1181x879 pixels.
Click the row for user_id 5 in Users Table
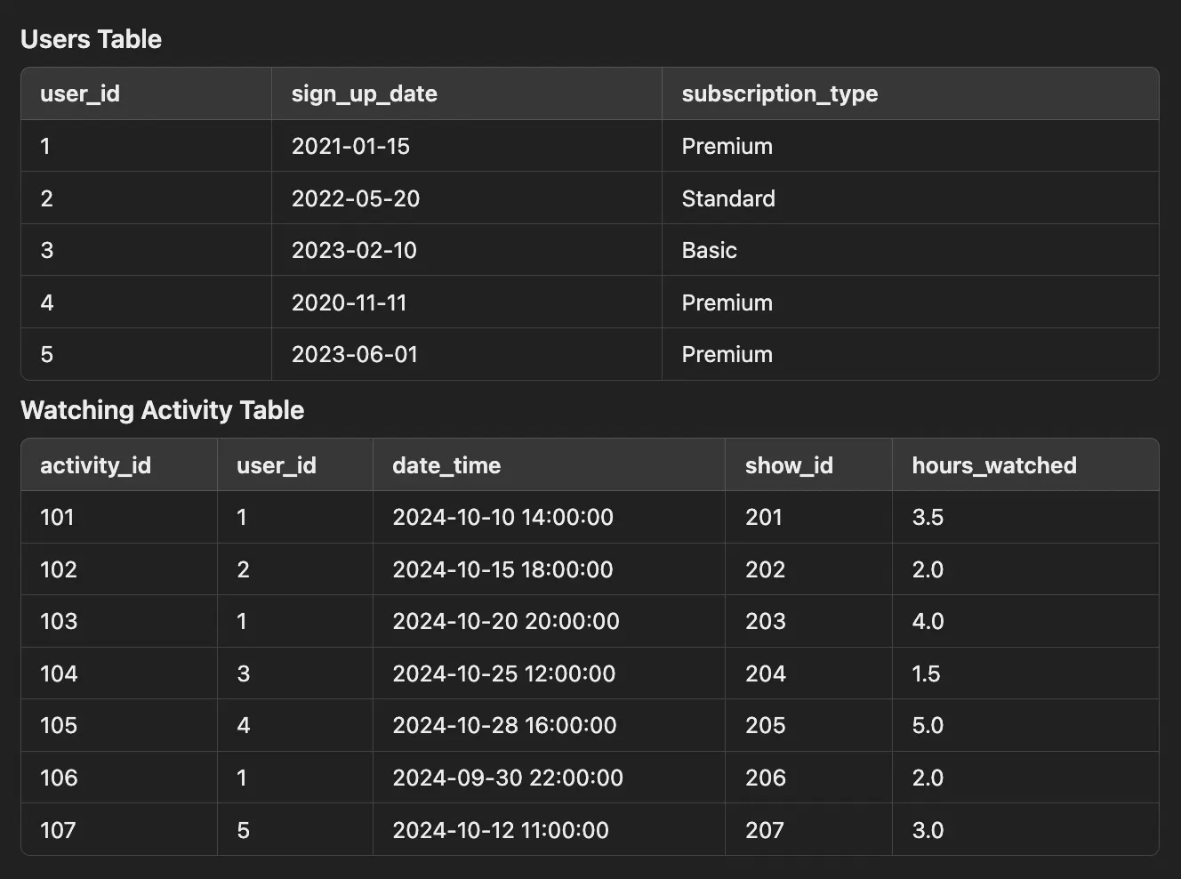click(x=356, y=354)
